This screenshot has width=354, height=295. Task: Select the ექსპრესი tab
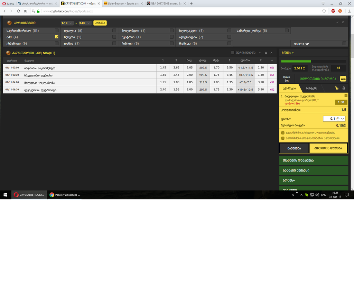289,88
